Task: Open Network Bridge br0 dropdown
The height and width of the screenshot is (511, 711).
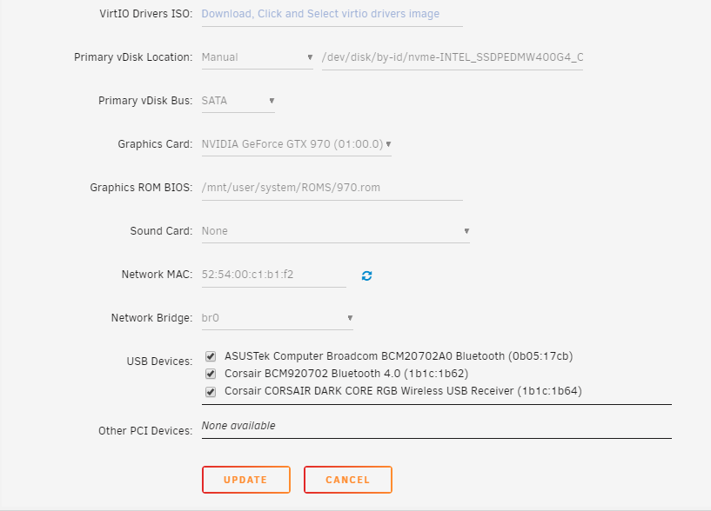Action: 277,318
